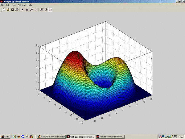Save the figure using the floppy disk icon

(12, 10)
